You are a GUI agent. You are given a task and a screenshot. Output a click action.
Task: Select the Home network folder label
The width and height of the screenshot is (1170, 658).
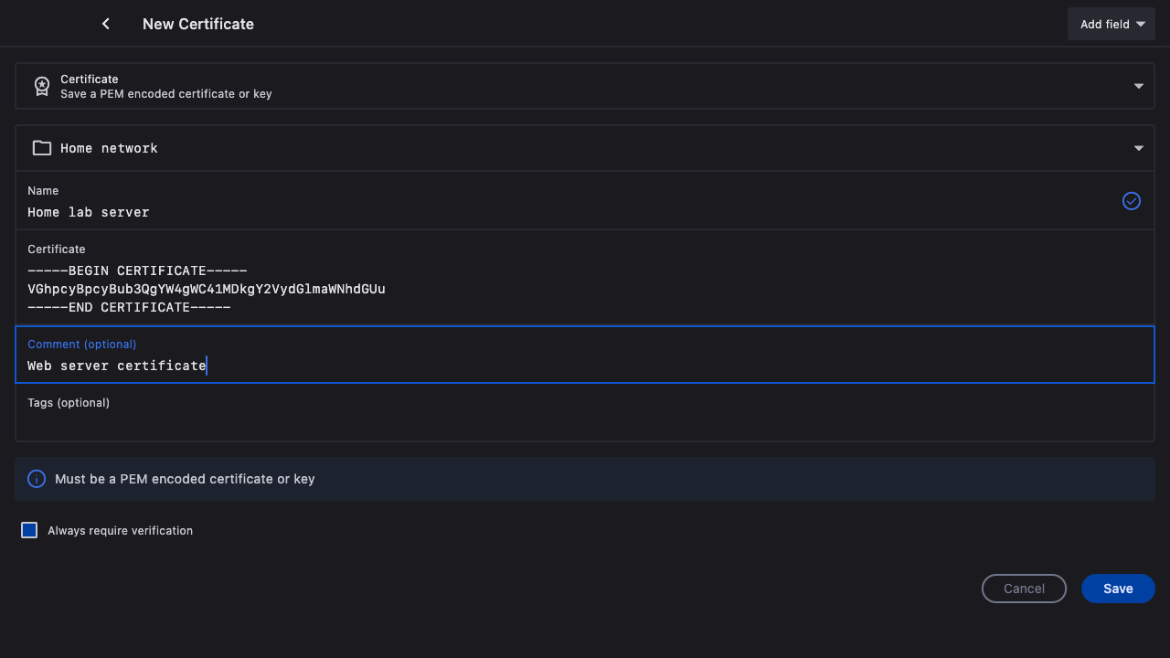pyautogui.click(x=109, y=148)
